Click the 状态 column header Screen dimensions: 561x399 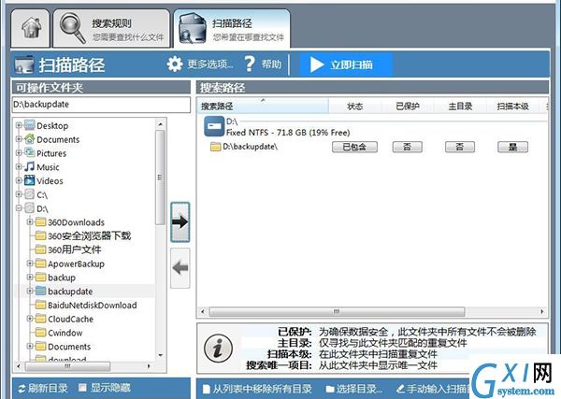click(x=354, y=107)
